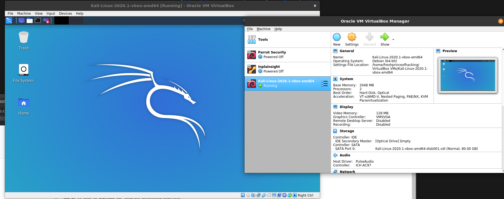504x199 pixels.
Task: Click the green Show arrow icon
Action: [x=385, y=37]
